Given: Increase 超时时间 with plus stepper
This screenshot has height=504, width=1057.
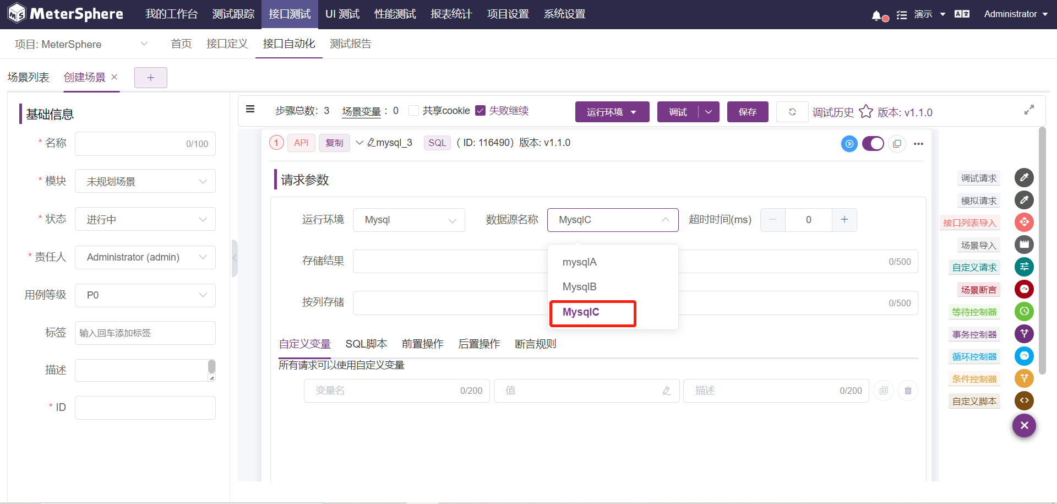Looking at the screenshot, I should pos(844,220).
